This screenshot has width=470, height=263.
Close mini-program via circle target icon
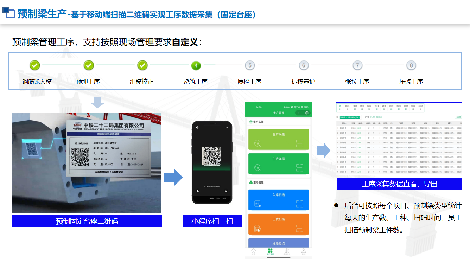[307, 113]
